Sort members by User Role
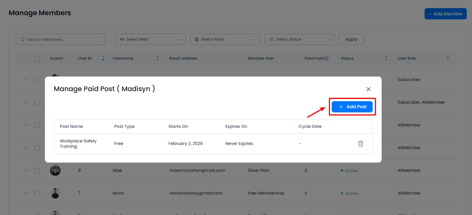 [x=448, y=58]
